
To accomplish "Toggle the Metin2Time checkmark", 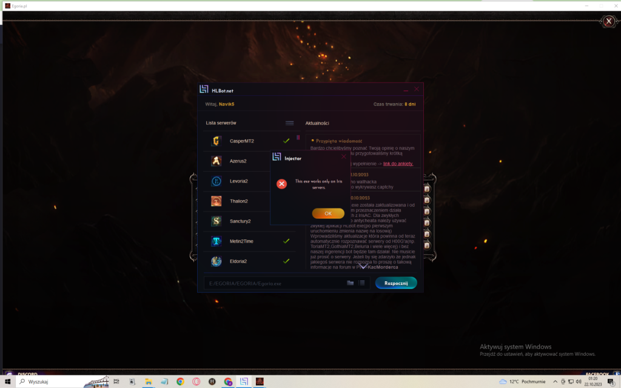I will [286, 241].
